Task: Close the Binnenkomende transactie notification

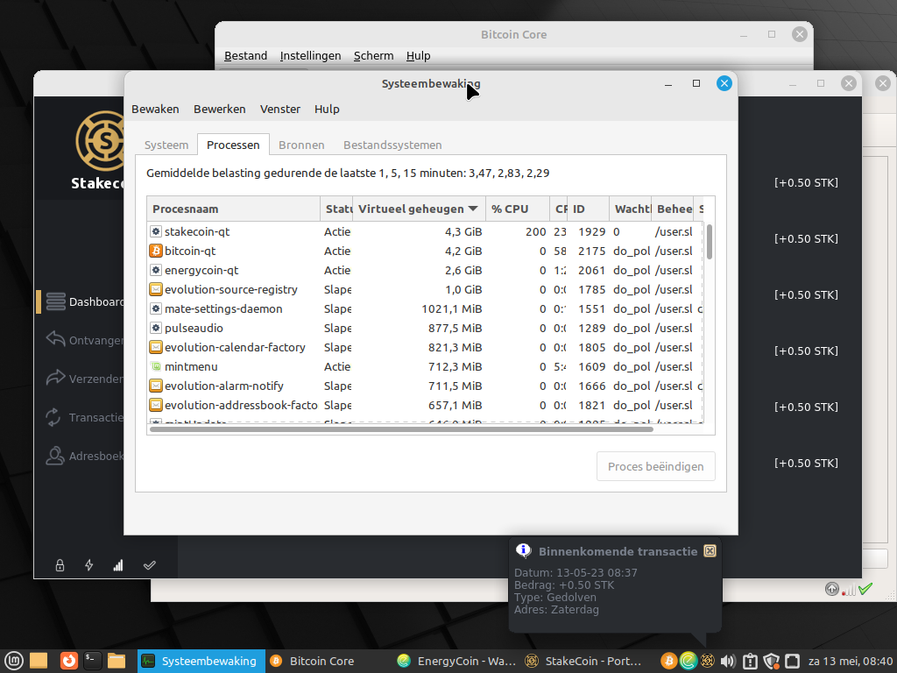Action: (710, 551)
